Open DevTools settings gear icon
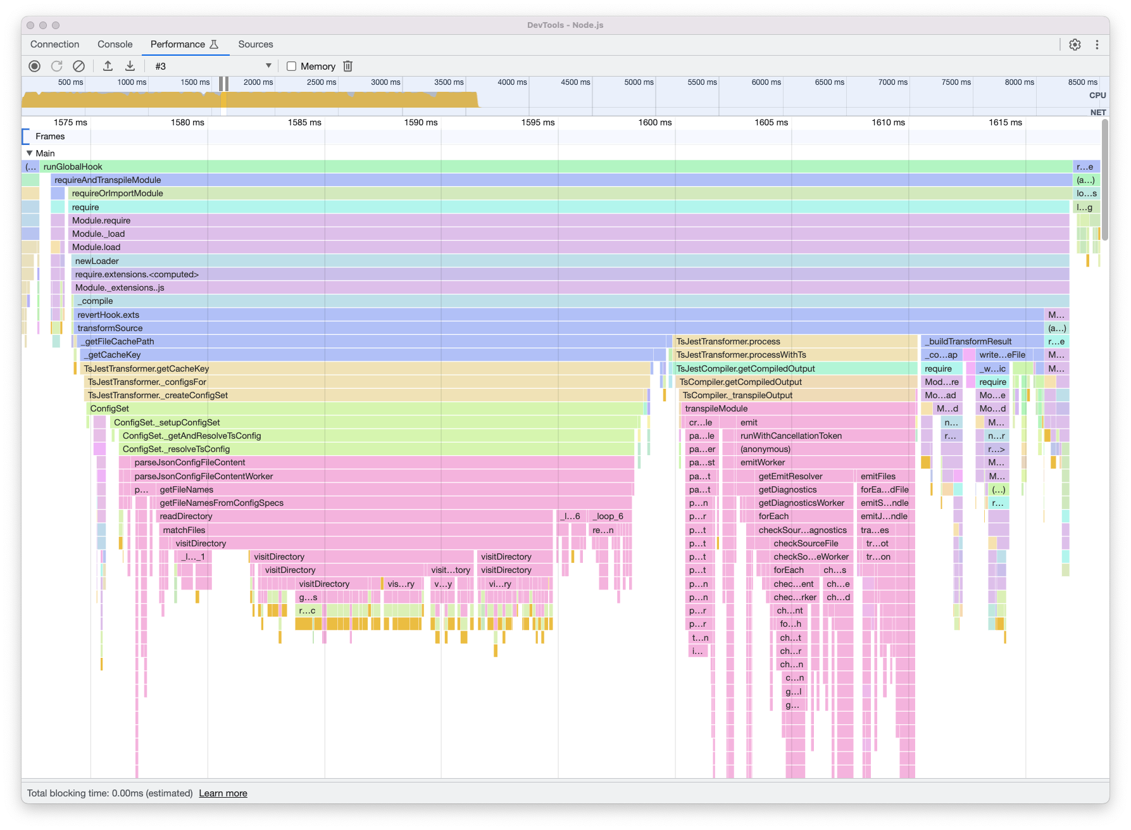 click(x=1075, y=44)
